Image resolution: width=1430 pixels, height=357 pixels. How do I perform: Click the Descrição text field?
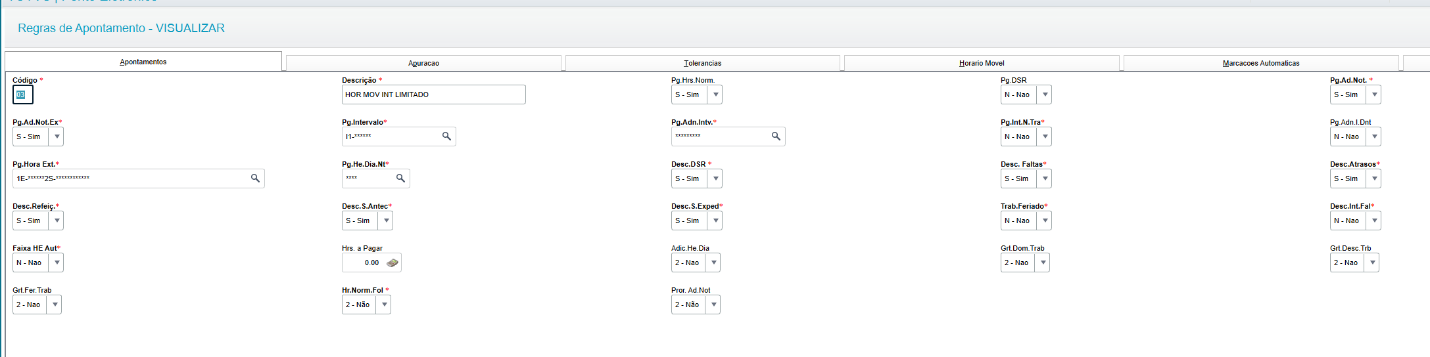point(433,94)
